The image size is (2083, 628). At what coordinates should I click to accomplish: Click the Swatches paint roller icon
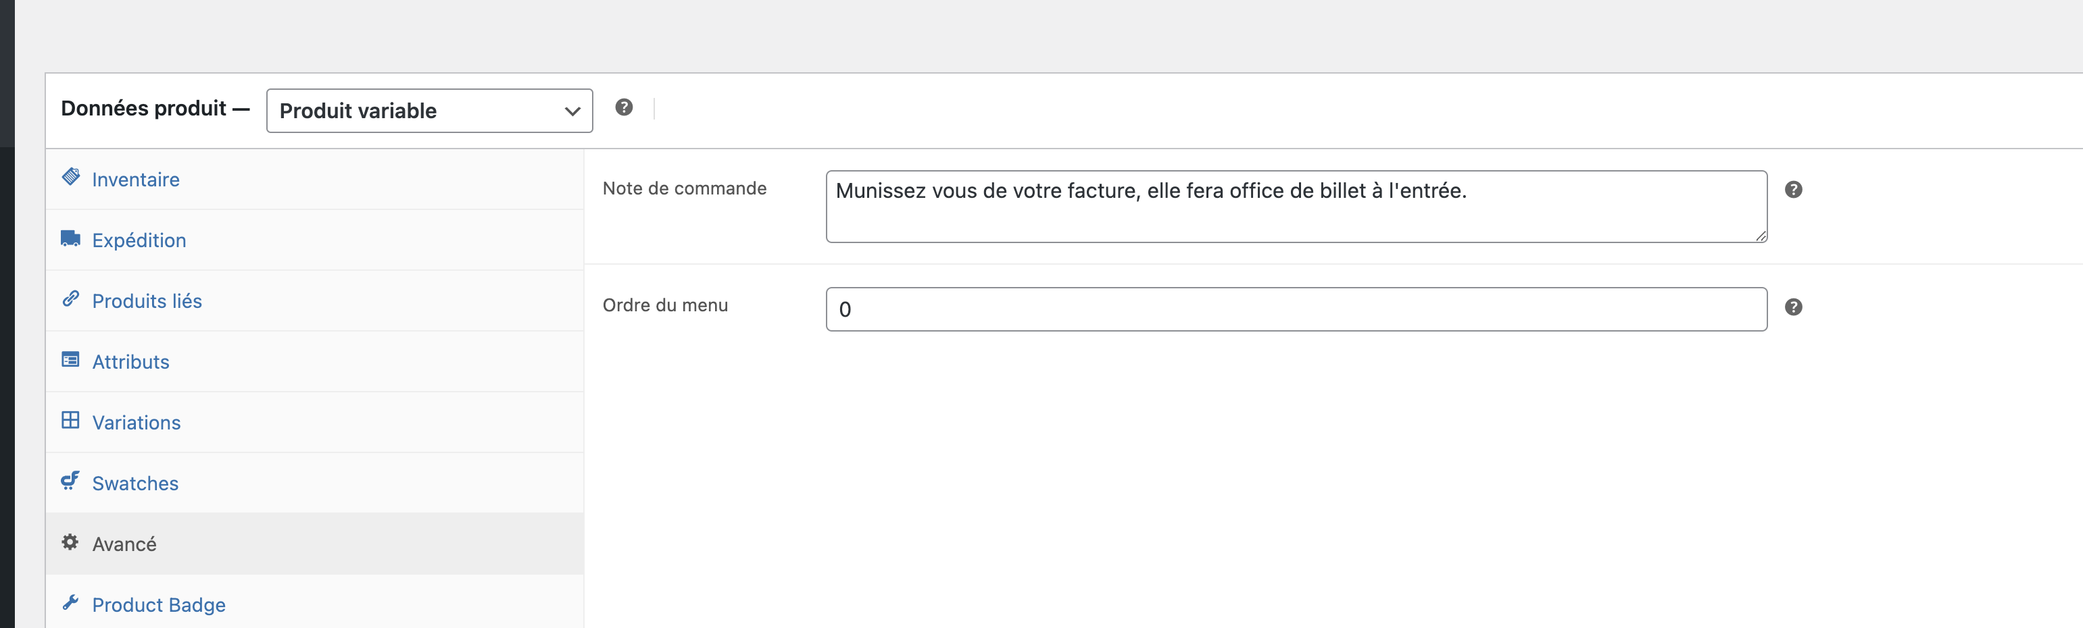70,481
